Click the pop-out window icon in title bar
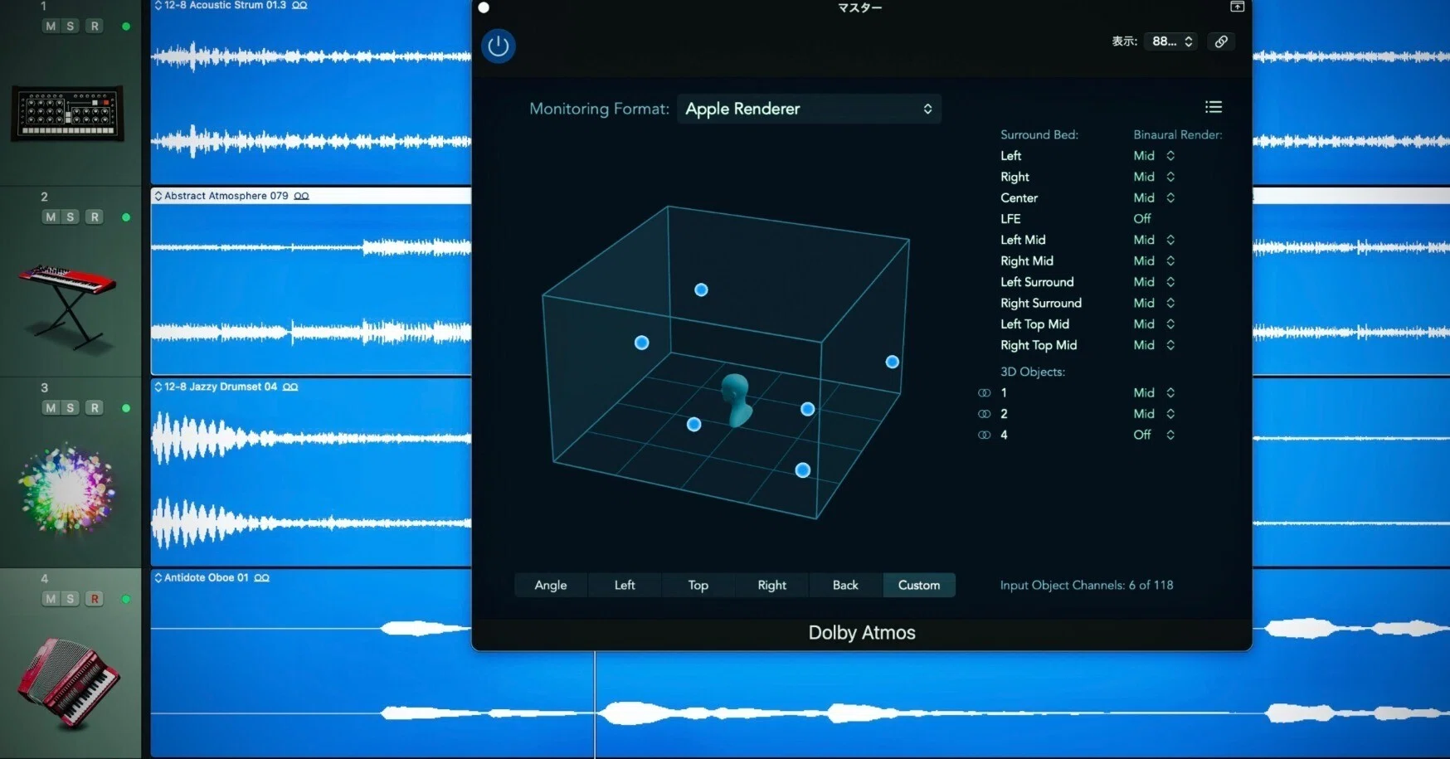This screenshot has height=759, width=1450. 1237,7
